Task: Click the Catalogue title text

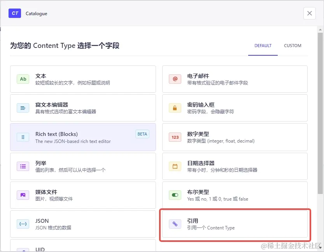Action: (37, 14)
